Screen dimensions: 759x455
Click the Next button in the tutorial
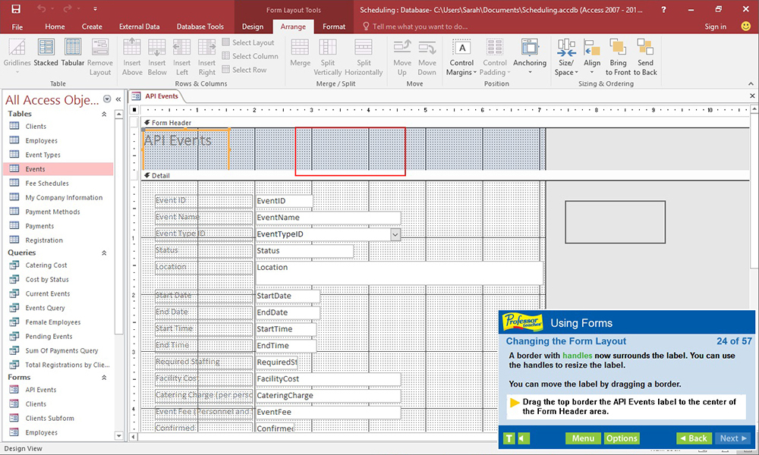pyautogui.click(x=733, y=438)
